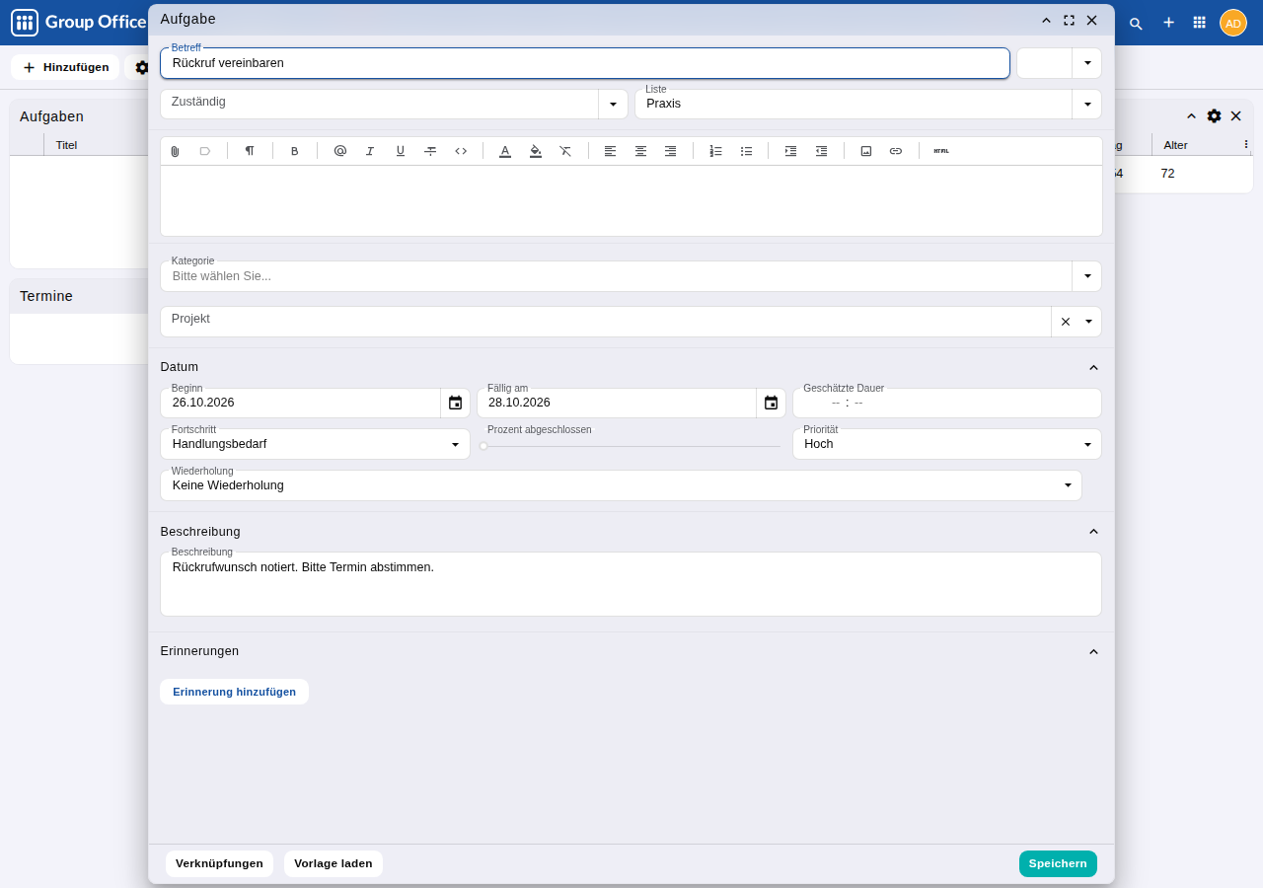The image size is (1263, 888).
Task: Open the Fällig am calendar picker
Action: pyautogui.click(x=771, y=403)
